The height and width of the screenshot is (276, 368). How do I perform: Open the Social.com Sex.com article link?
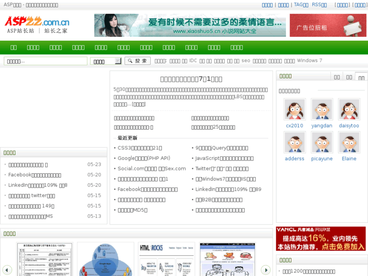(152, 169)
